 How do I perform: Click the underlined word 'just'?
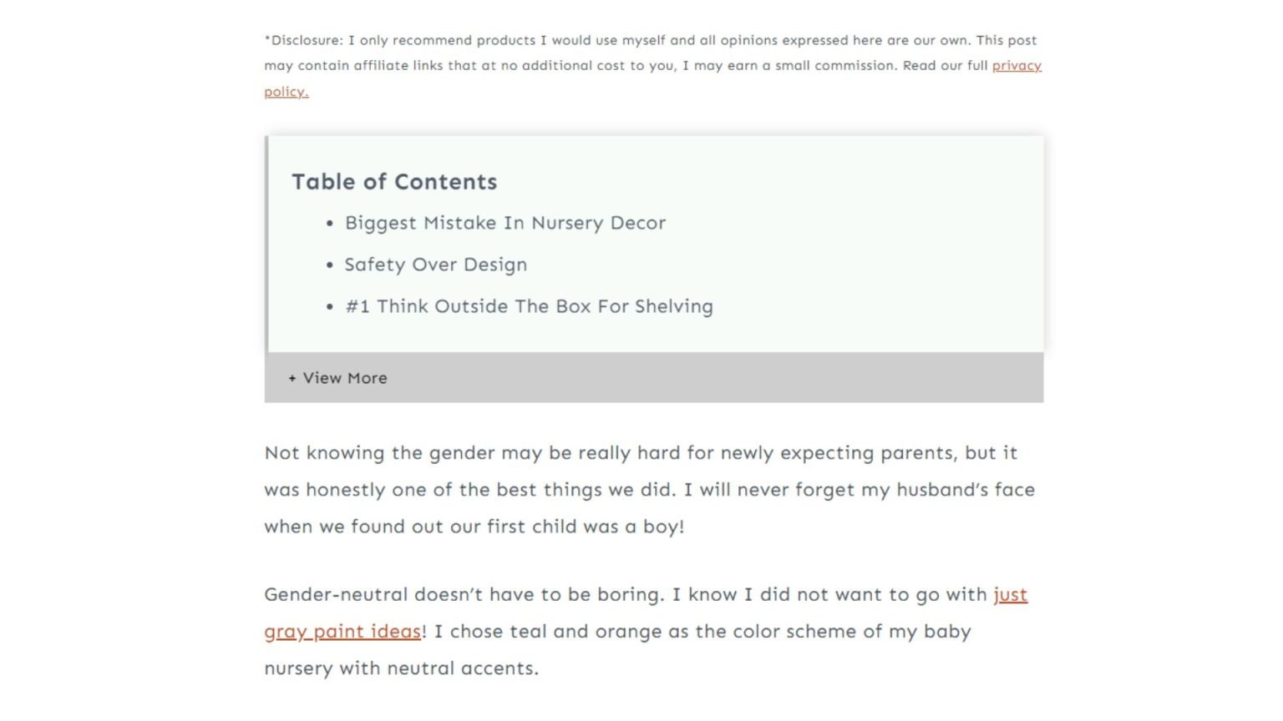[1009, 595]
